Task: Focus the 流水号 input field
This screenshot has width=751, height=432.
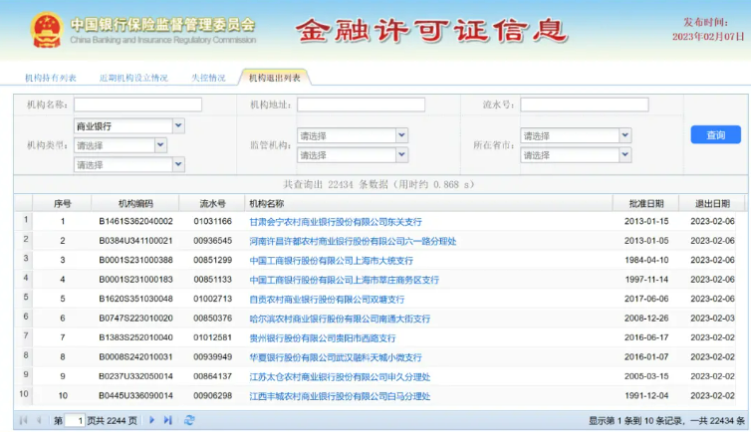Action: [x=585, y=105]
